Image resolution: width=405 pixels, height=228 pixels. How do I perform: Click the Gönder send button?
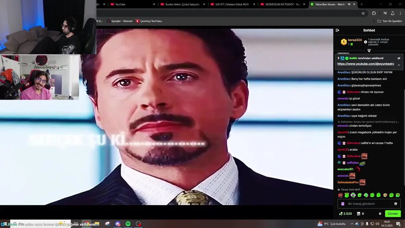[393, 214]
